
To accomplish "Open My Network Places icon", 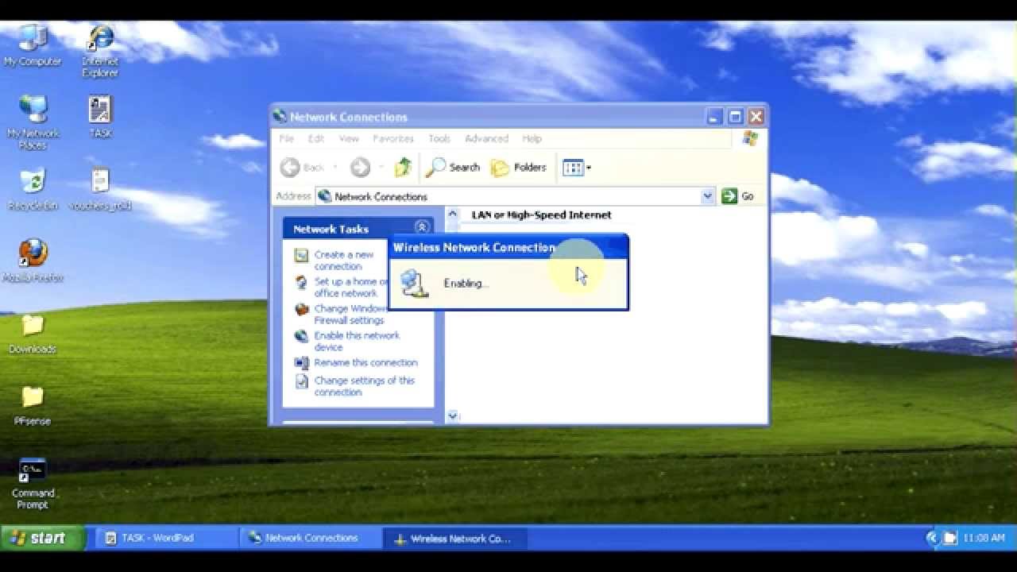I will 33,122.
